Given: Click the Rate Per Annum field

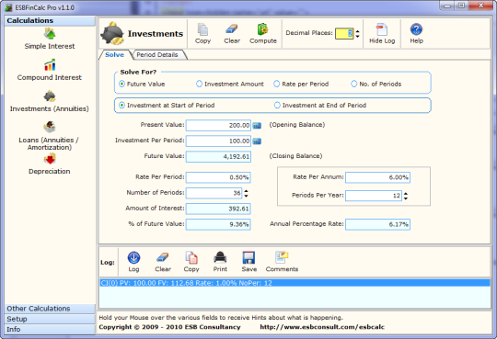Looking at the screenshot, I should (378, 177).
